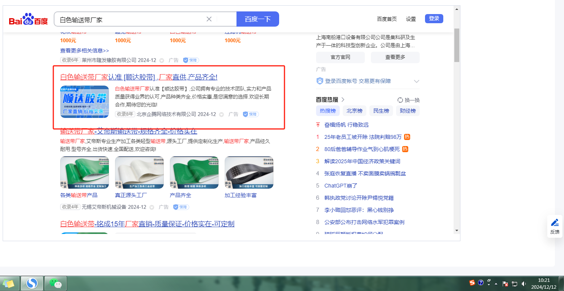Click the pinned top-arrow icon beside 奋楫扬帆

[x=318, y=125]
